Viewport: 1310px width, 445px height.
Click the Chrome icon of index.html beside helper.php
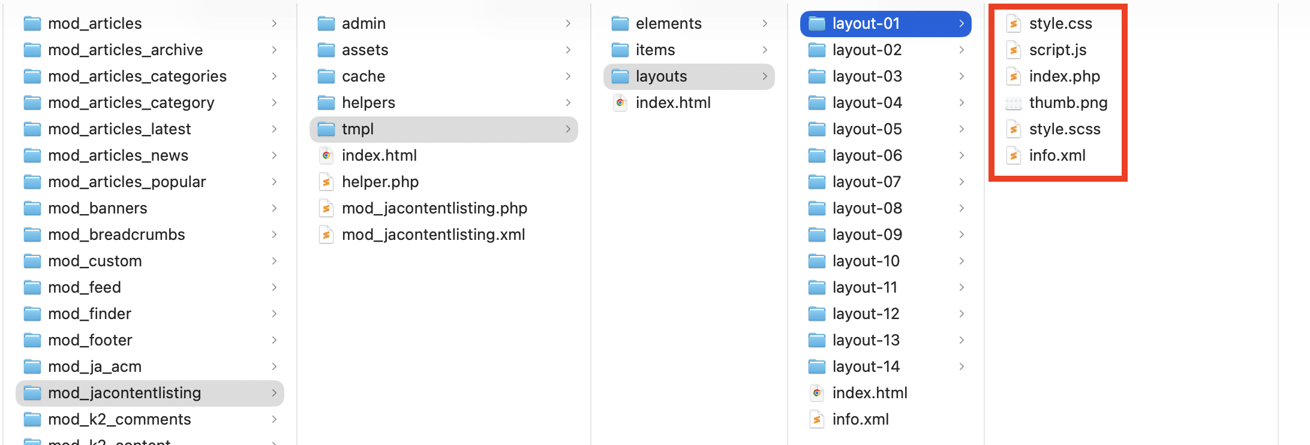tap(326, 155)
